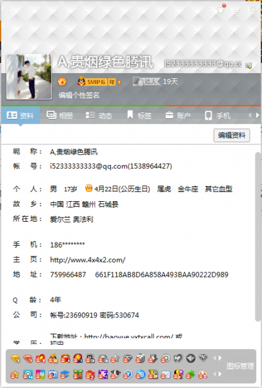Click 编辑个性签名 to edit signature
This screenshot has height=388, width=262.
coord(79,95)
